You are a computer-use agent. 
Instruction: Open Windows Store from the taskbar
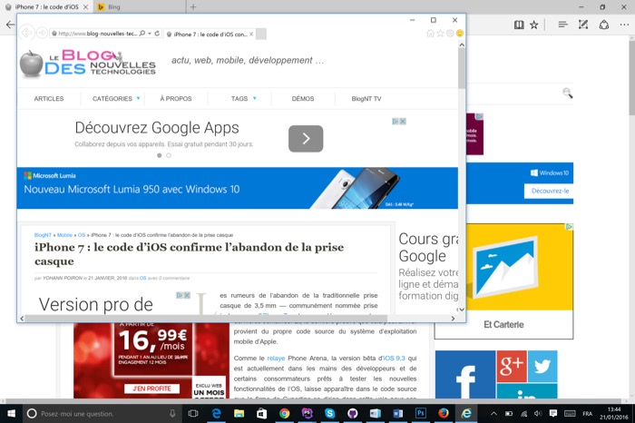pos(261,413)
